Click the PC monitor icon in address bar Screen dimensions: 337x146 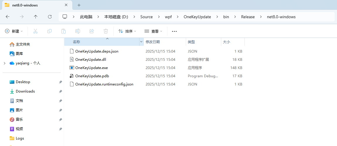65,17
